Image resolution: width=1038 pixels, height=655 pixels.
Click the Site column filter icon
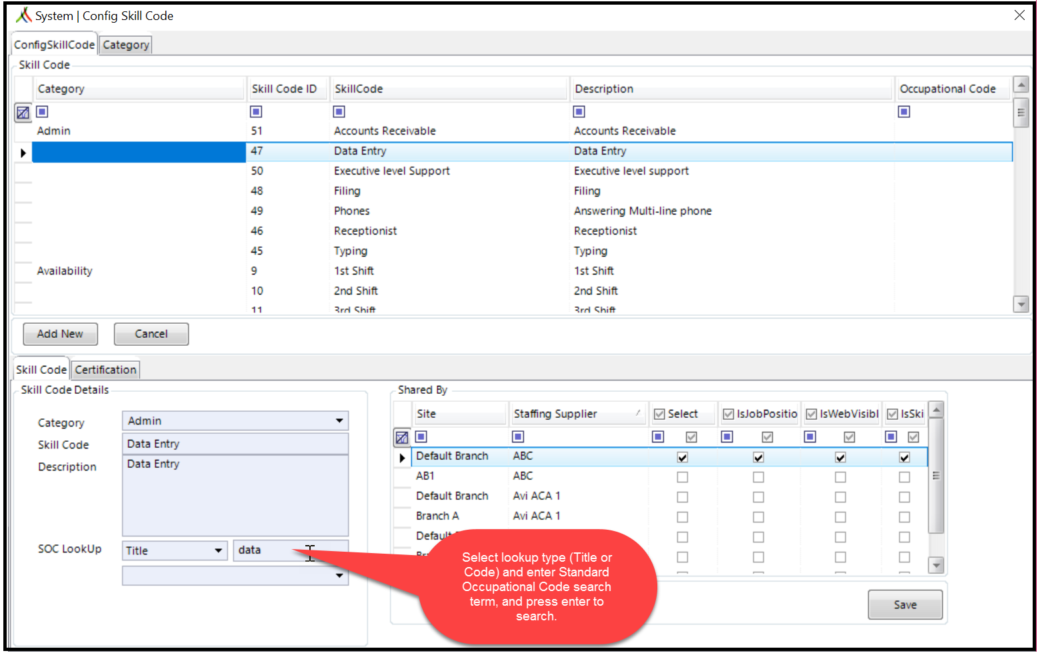pos(421,436)
